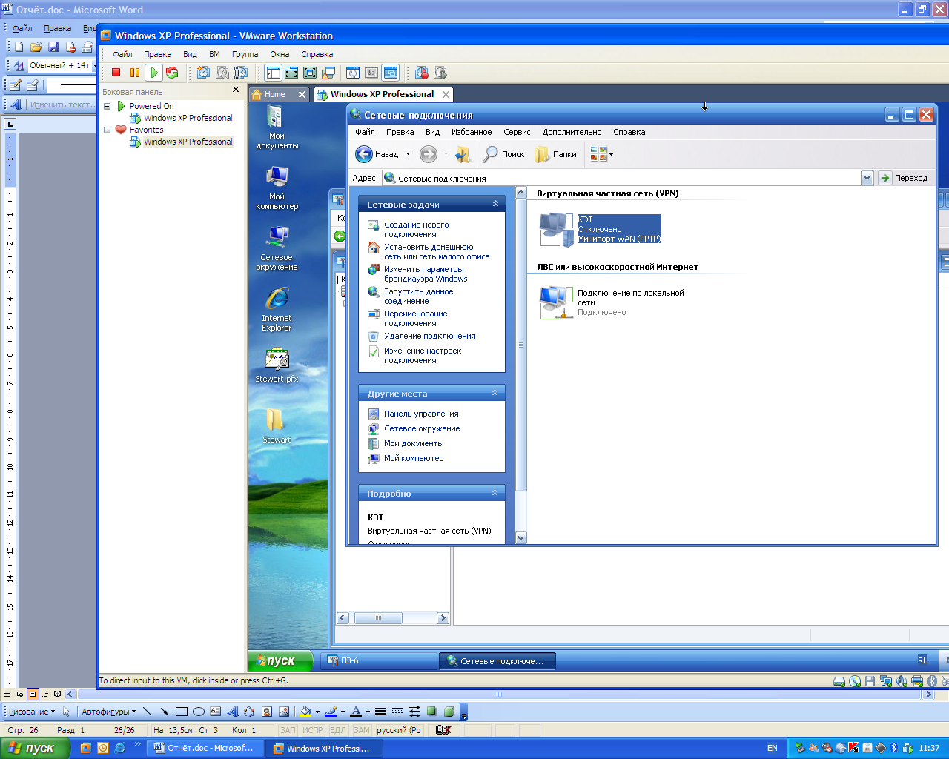Click Удаление подключения link
949x759 pixels.
tap(429, 336)
